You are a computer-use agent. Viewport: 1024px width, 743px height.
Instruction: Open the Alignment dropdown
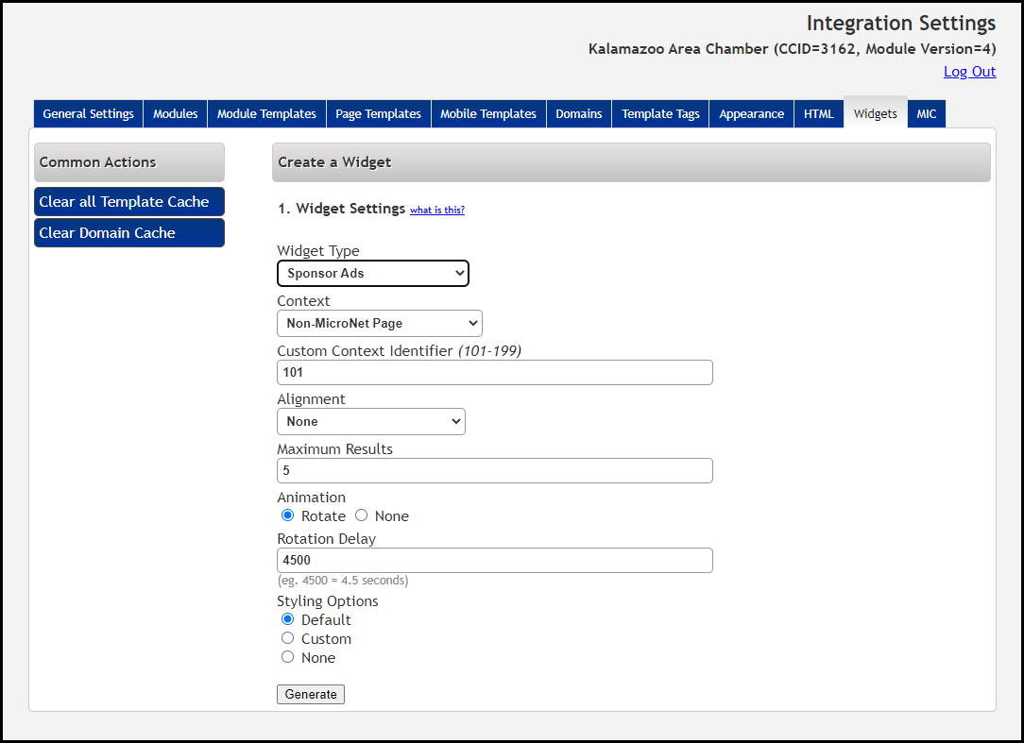pyautogui.click(x=370, y=421)
